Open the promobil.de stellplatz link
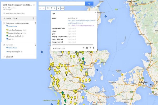Image resolution: width=158 pixels, height=105 pixels. coord(81,20)
